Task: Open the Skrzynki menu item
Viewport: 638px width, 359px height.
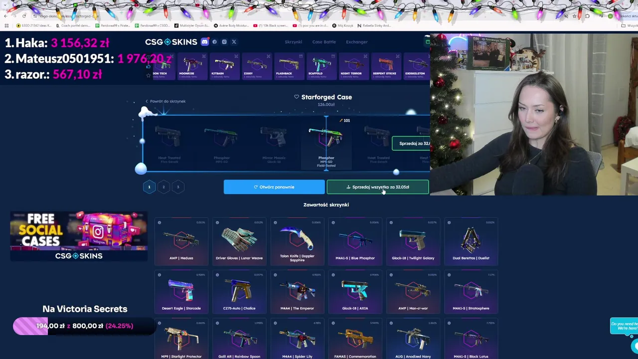Action: [293, 42]
